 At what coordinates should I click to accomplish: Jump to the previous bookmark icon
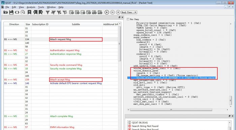pyautogui.click(x=35, y=12)
